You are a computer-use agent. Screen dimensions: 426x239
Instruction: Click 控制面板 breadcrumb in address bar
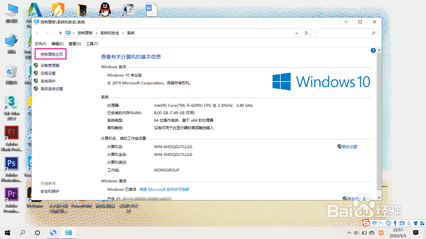coord(85,33)
